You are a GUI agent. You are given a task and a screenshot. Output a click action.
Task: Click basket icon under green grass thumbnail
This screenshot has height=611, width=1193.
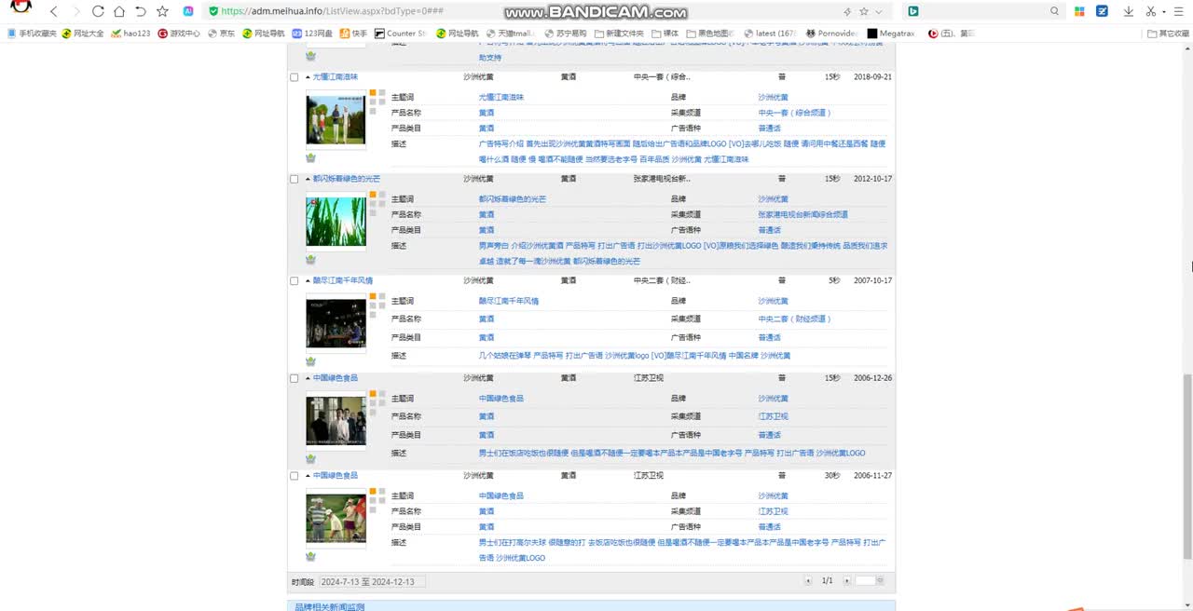310,260
